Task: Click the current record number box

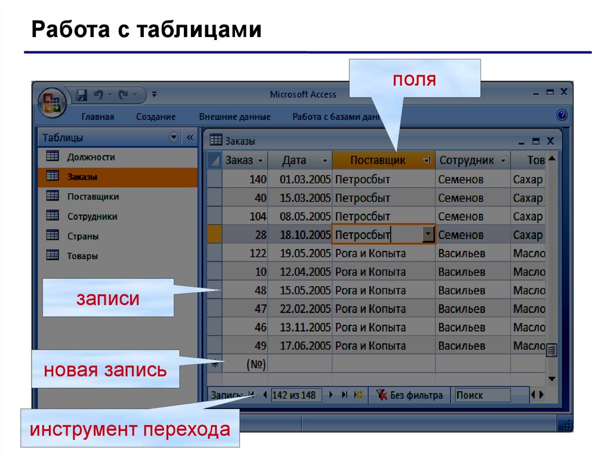Action: [296, 395]
